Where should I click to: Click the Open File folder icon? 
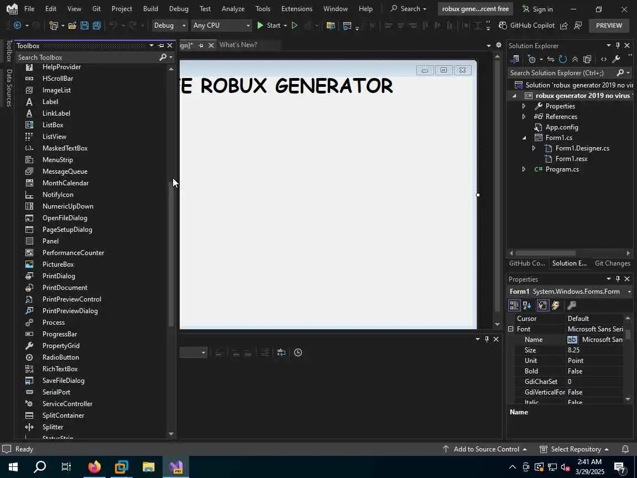(x=72, y=25)
